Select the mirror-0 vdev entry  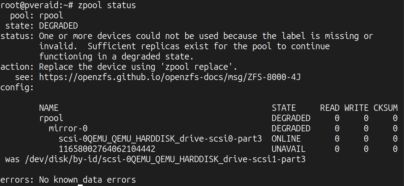pyautogui.click(x=68, y=129)
